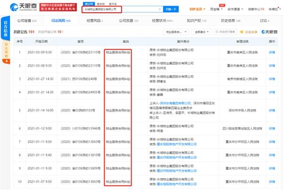Click the 案件身份 column header
Image resolution: width=283 pixels, height=190 pixels.
pyautogui.click(x=183, y=42)
